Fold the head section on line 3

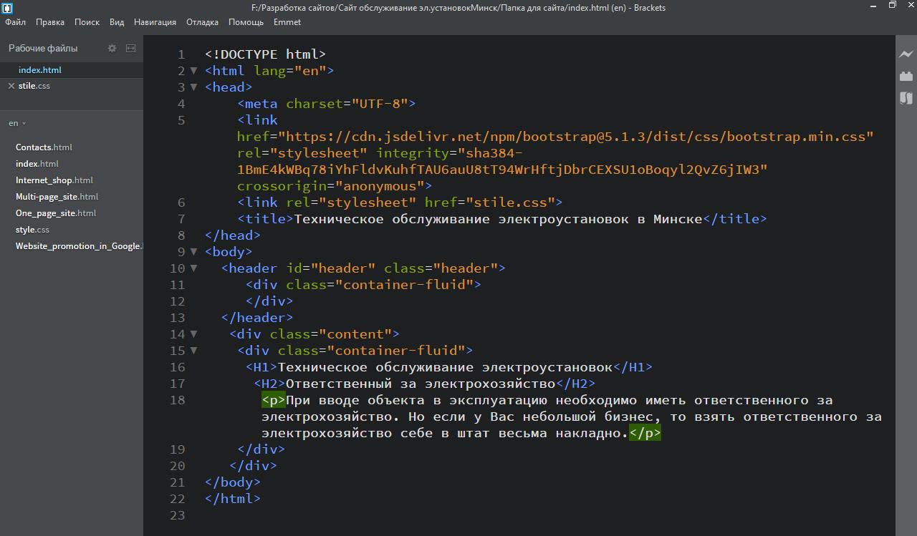pyautogui.click(x=193, y=87)
